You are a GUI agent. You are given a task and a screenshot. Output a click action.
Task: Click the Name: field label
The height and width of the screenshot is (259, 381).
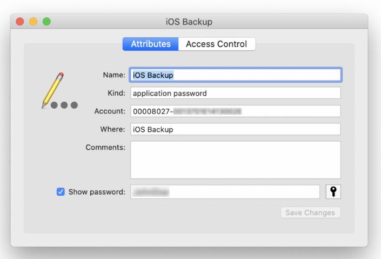[114, 75]
